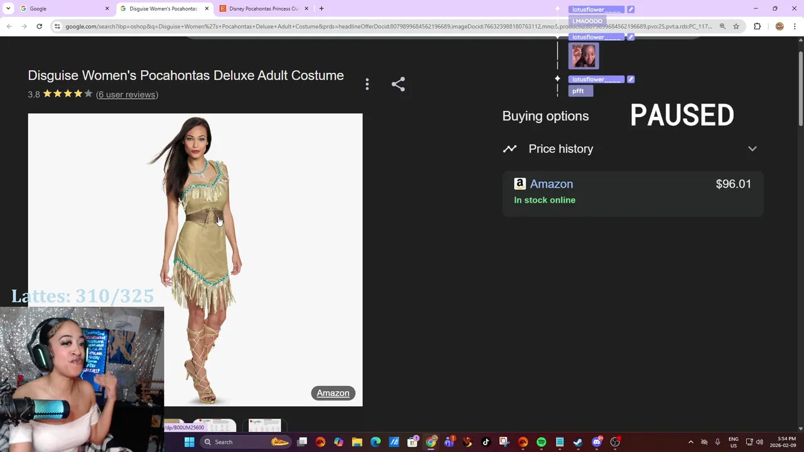The height and width of the screenshot is (452, 804).
Task: Click the page vertical scrollbar
Action: click(x=800, y=88)
